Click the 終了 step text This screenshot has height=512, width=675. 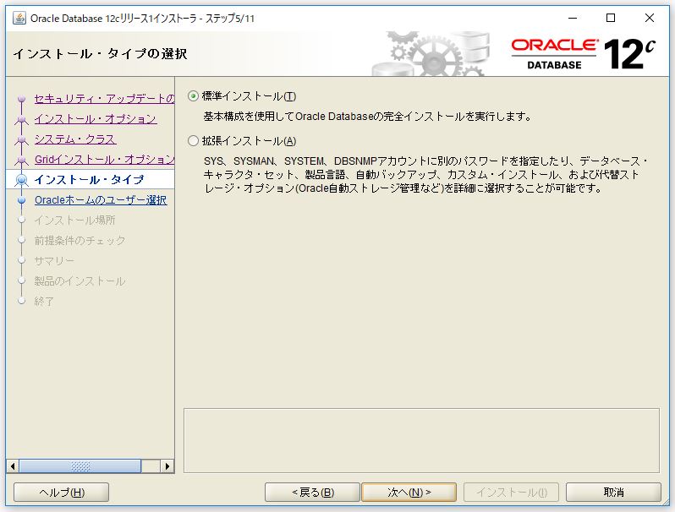click(44, 302)
